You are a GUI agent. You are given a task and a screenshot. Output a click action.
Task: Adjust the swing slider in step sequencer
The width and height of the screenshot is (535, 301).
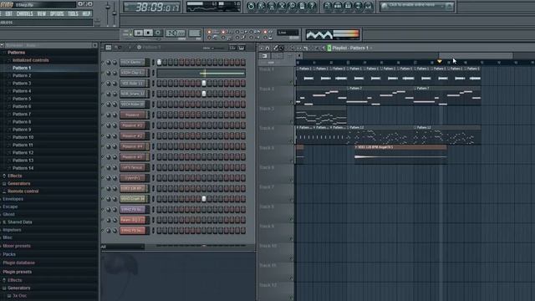point(218,48)
